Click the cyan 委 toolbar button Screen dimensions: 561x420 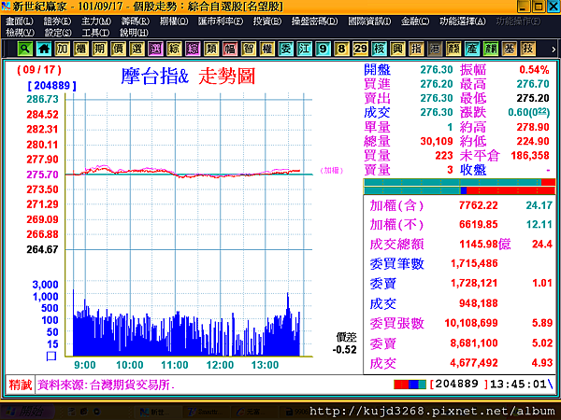click(286, 49)
